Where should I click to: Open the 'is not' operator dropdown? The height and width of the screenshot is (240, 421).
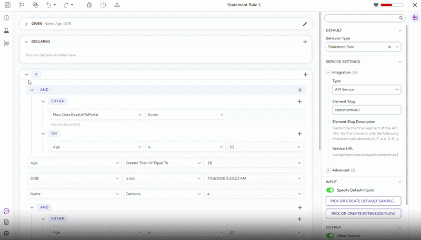tap(163, 179)
